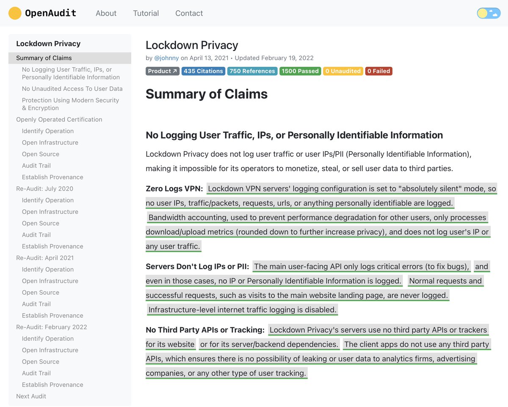Click the "Servers Don't Log IPs or PII:" label

[197, 266]
